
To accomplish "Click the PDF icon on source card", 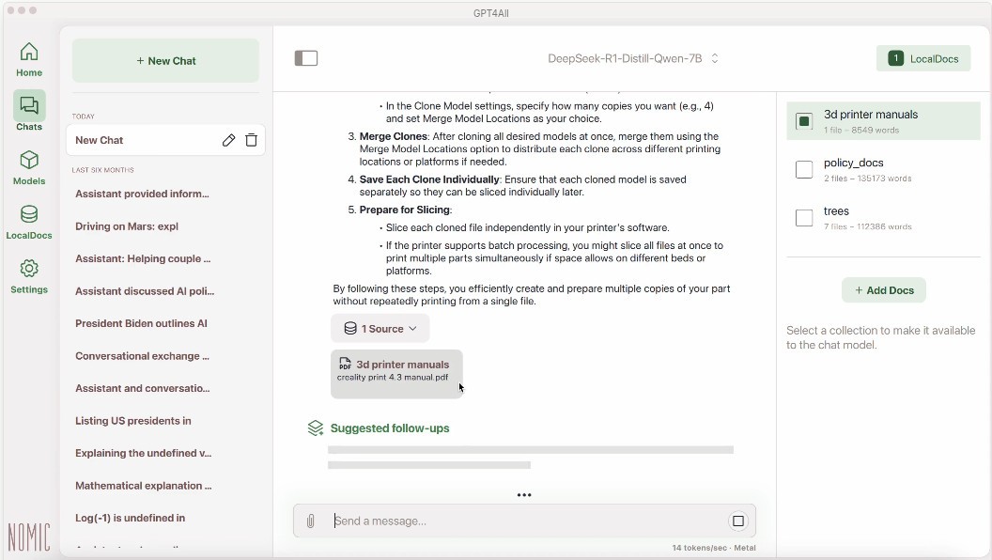I will pyautogui.click(x=345, y=364).
